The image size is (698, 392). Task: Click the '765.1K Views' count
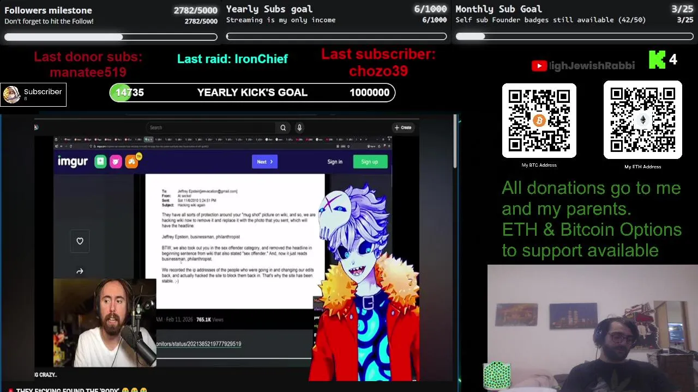[210, 320]
